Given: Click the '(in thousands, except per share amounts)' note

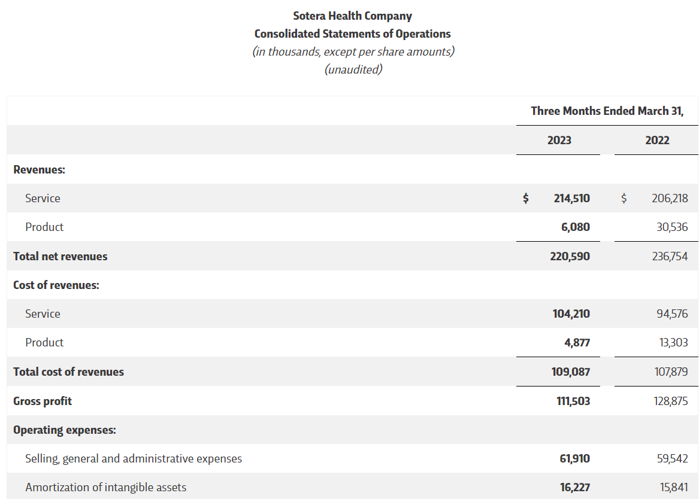Looking at the screenshot, I should (353, 51).
